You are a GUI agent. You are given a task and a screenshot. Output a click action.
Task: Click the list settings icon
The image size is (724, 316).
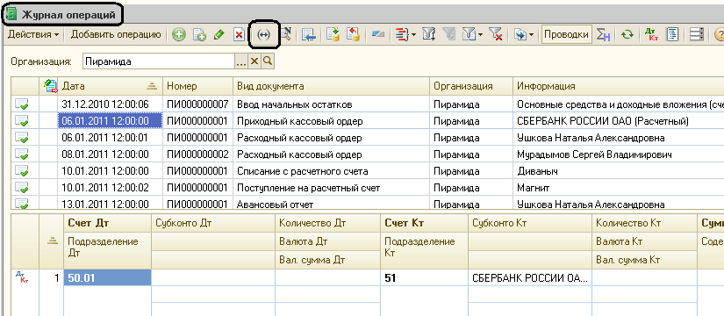pyautogui.click(x=696, y=35)
